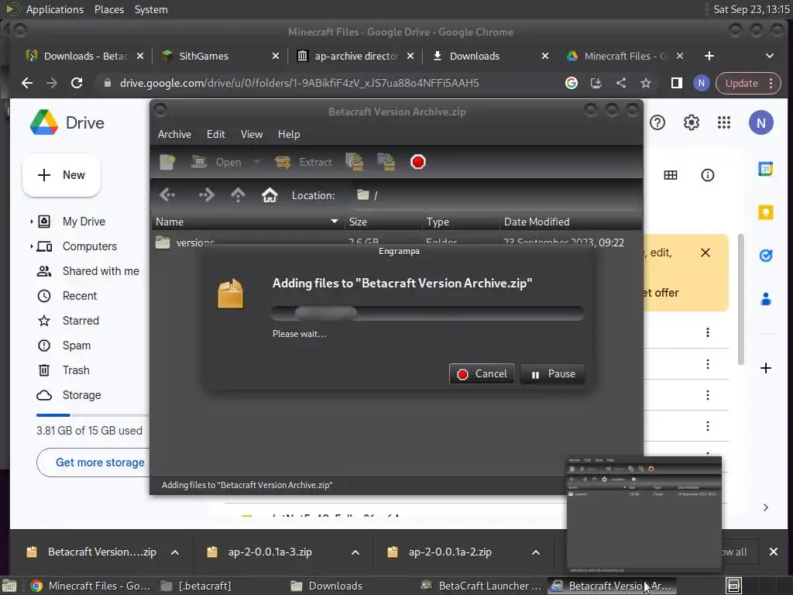Go up one level in Engrampa
This screenshot has height=595, width=793.
pyautogui.click(x=238, y=194)
